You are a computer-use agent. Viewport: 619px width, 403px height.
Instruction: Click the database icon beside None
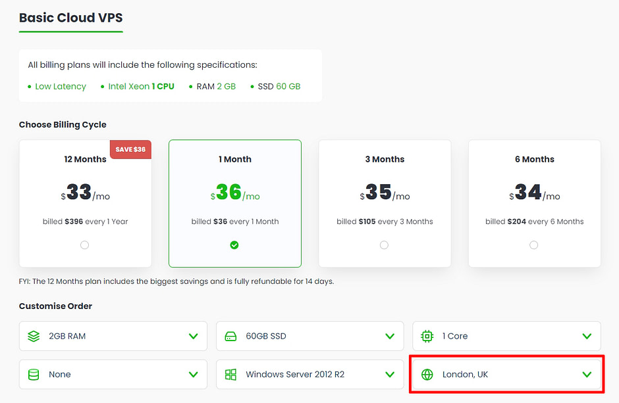click(34, 375)
